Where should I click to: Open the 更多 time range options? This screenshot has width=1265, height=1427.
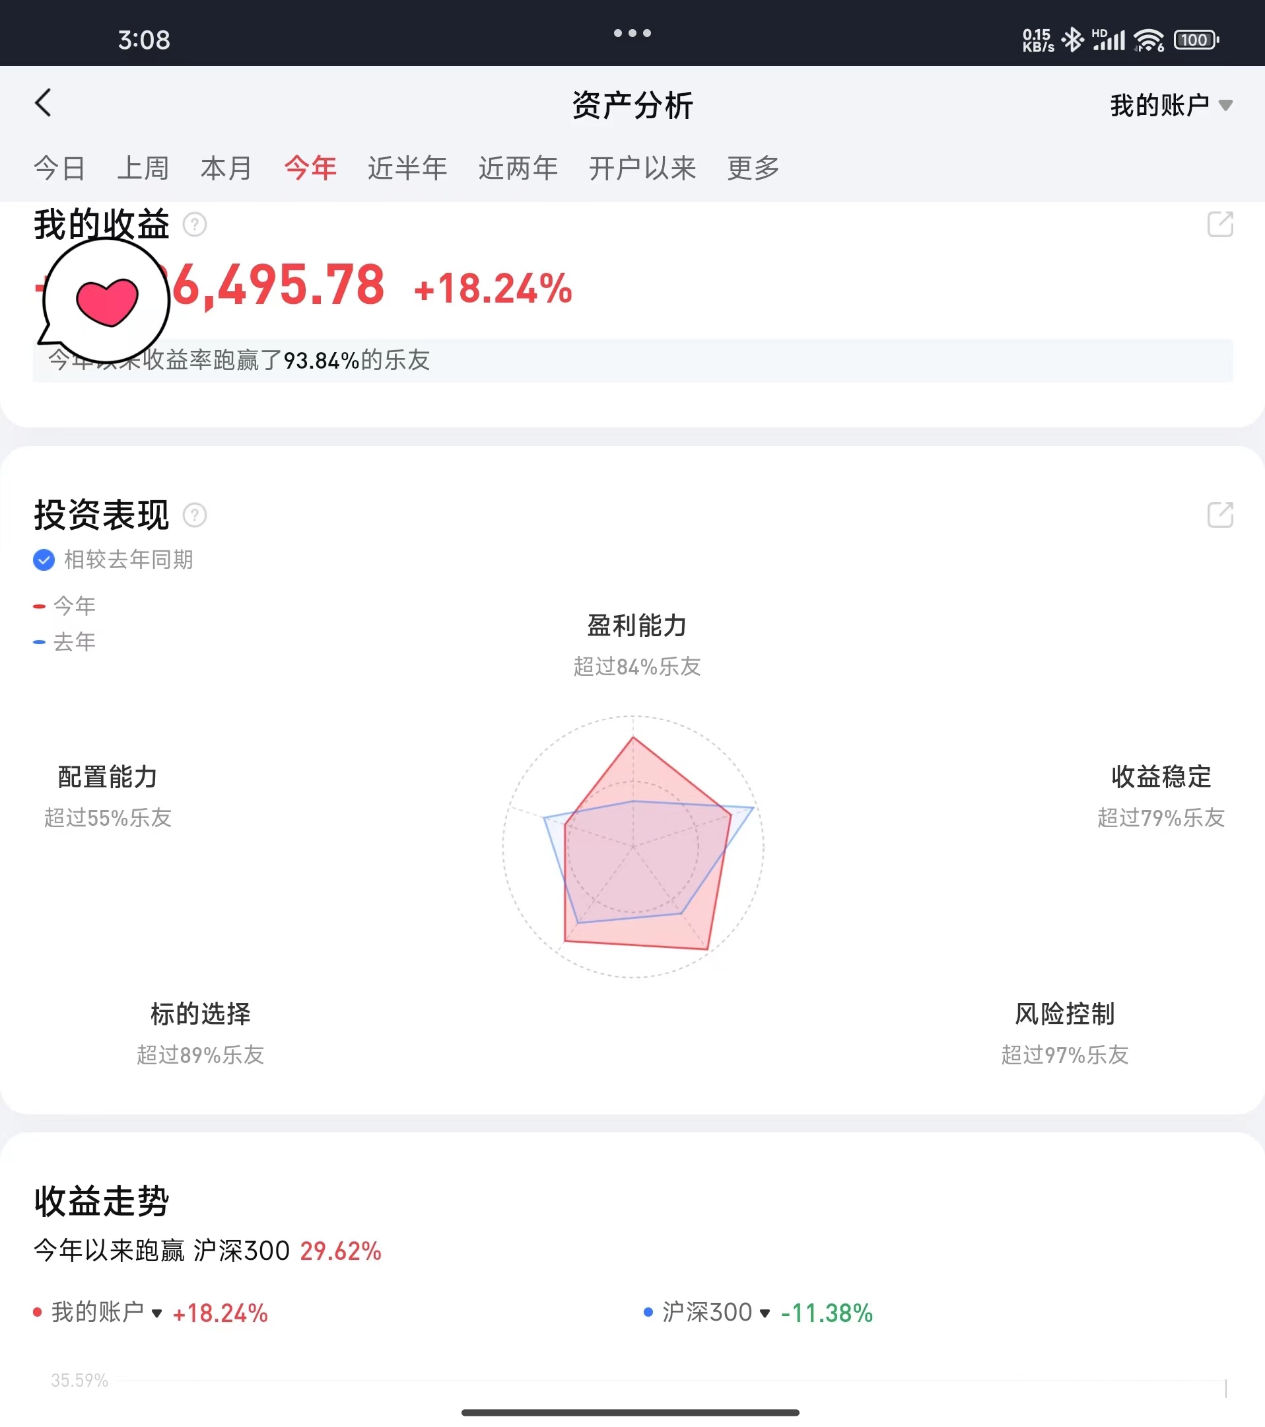pos(753,168)
